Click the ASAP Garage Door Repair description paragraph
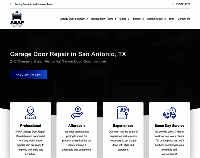 [30, 143]
